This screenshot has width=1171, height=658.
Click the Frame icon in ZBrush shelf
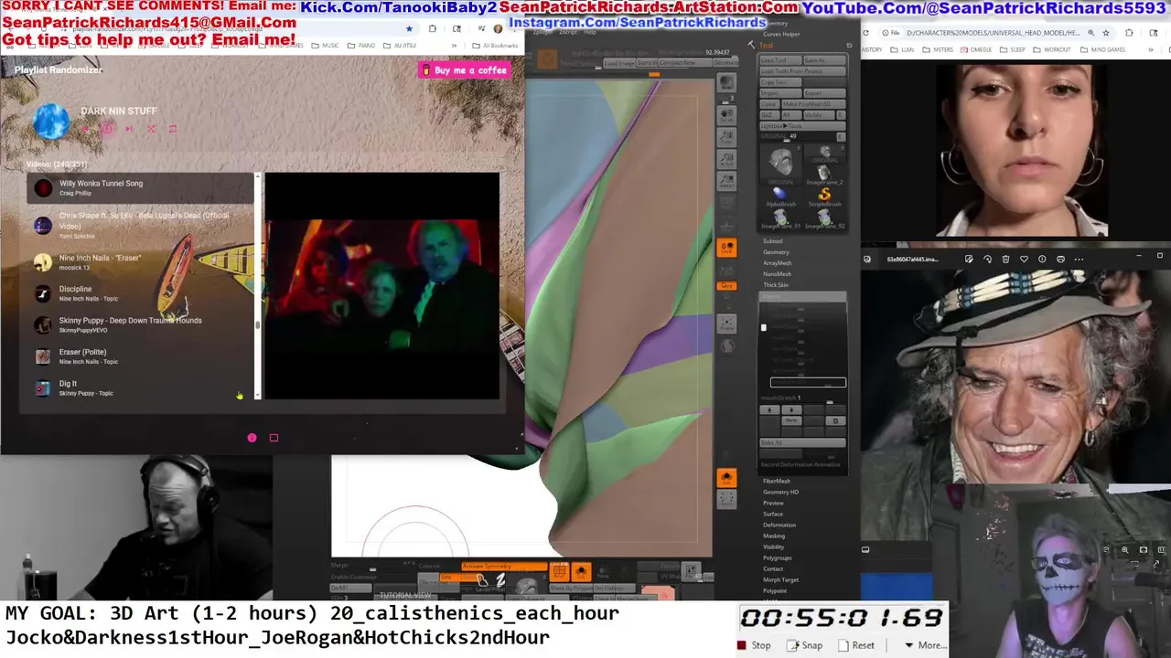pyautogui.click(x=726, y=322)
